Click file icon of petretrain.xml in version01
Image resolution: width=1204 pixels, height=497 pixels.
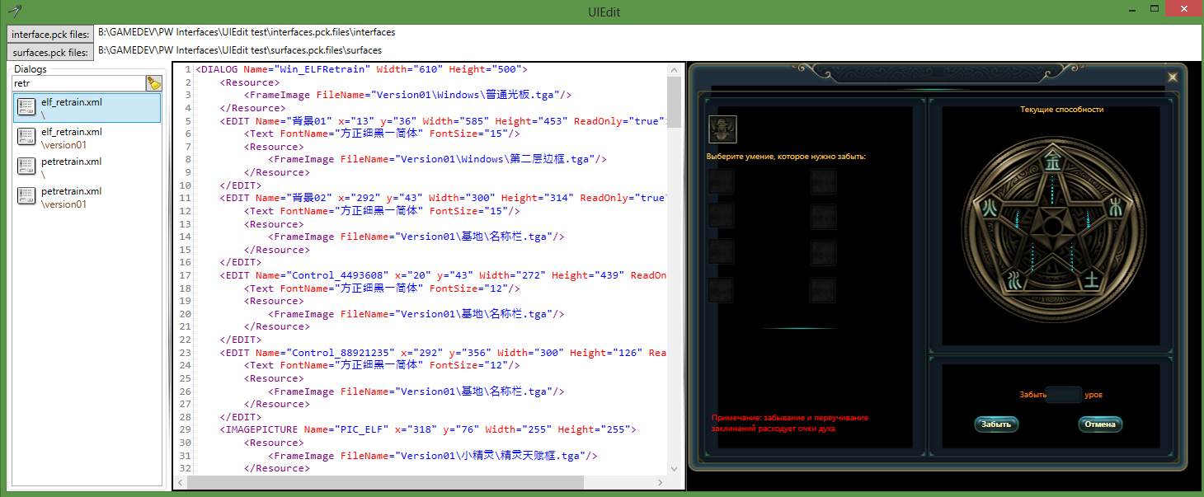(x=26, y=198)
